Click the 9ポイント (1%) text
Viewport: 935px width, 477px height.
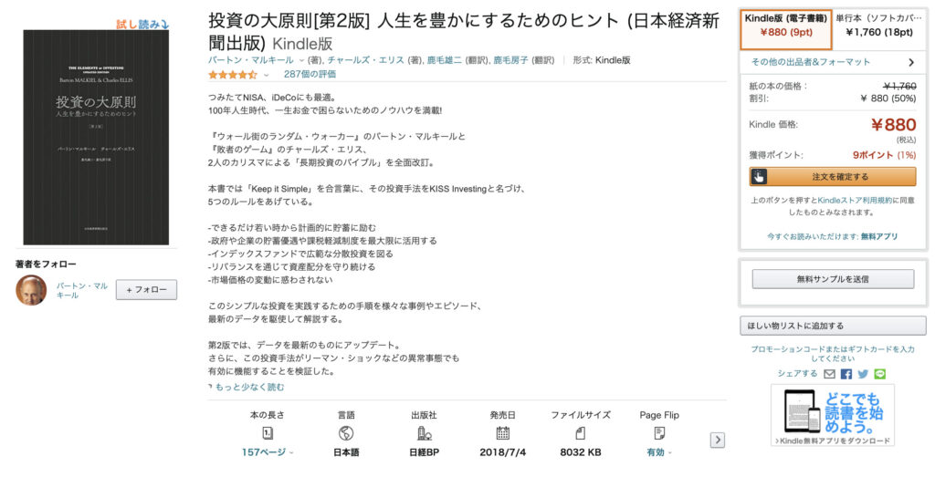tap(884, 155)
